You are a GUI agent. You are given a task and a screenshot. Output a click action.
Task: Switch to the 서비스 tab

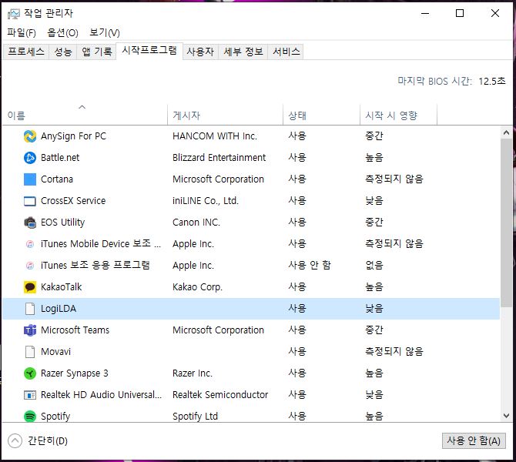pos(286,52)
